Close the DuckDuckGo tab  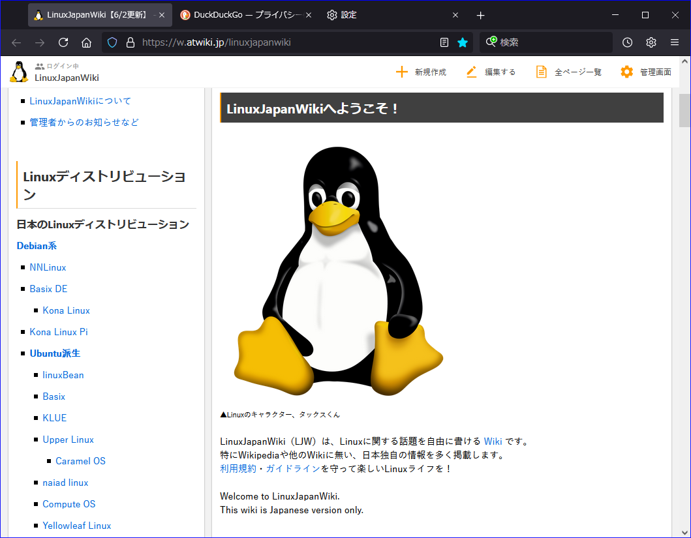309,16
